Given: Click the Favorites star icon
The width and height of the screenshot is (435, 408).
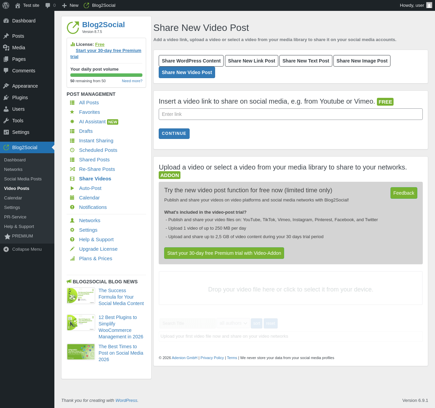Looking at the screenshot, I should pos(72,112).
